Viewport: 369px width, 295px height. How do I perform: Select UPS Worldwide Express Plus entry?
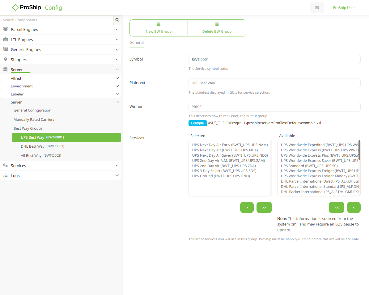[x=320, y=155]
